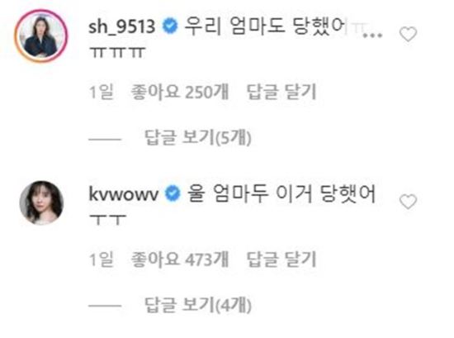View likes list 좋아요 473개

(x=179, y=259)
